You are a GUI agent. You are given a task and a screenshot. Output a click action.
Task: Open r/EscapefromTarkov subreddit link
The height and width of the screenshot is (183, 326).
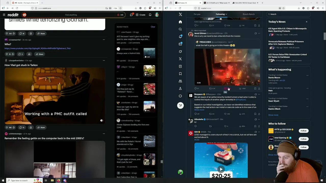[x=16, y=60]
